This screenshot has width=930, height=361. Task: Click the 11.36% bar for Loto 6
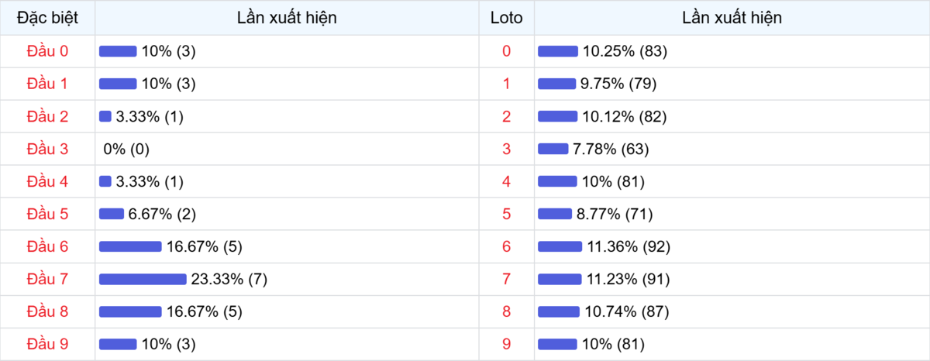pyautogui.click(x=560, y=246)
